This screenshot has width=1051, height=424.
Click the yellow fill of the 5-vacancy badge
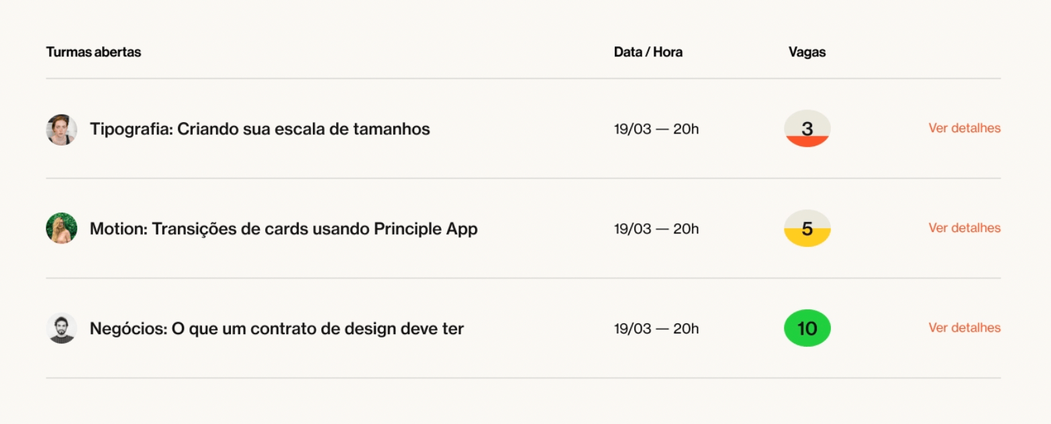[x=807, y=239]
